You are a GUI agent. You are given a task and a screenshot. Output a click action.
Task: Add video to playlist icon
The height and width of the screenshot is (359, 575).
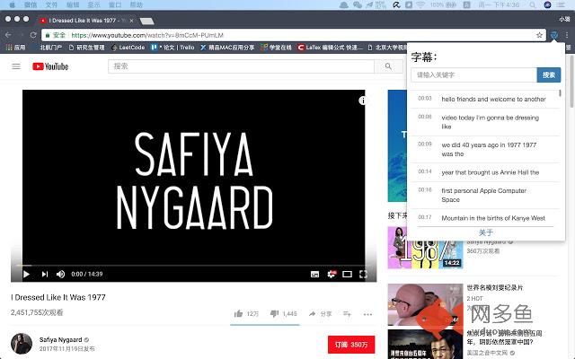348,313
